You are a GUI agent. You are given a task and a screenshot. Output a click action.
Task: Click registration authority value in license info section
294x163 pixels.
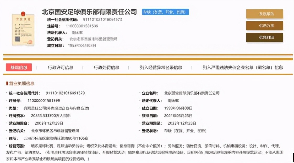pyautogui.click(x=55, y=131)
